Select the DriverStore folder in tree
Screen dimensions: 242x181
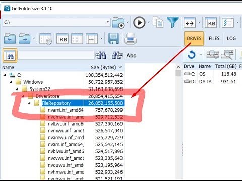coord(47,96)
